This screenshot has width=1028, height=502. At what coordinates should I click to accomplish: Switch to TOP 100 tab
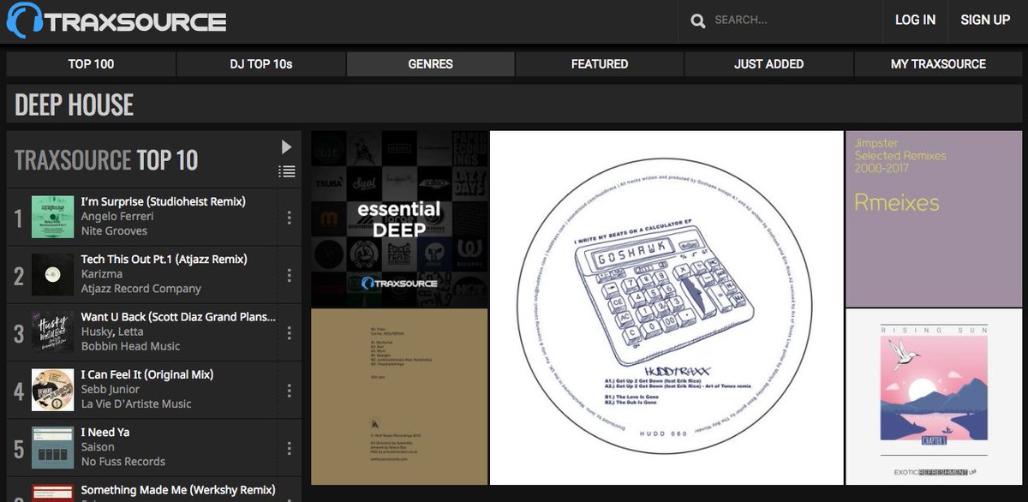[91, 64]
